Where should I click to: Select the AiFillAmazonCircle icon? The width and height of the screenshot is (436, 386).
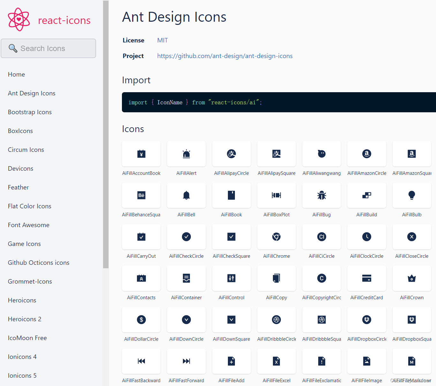367,154
